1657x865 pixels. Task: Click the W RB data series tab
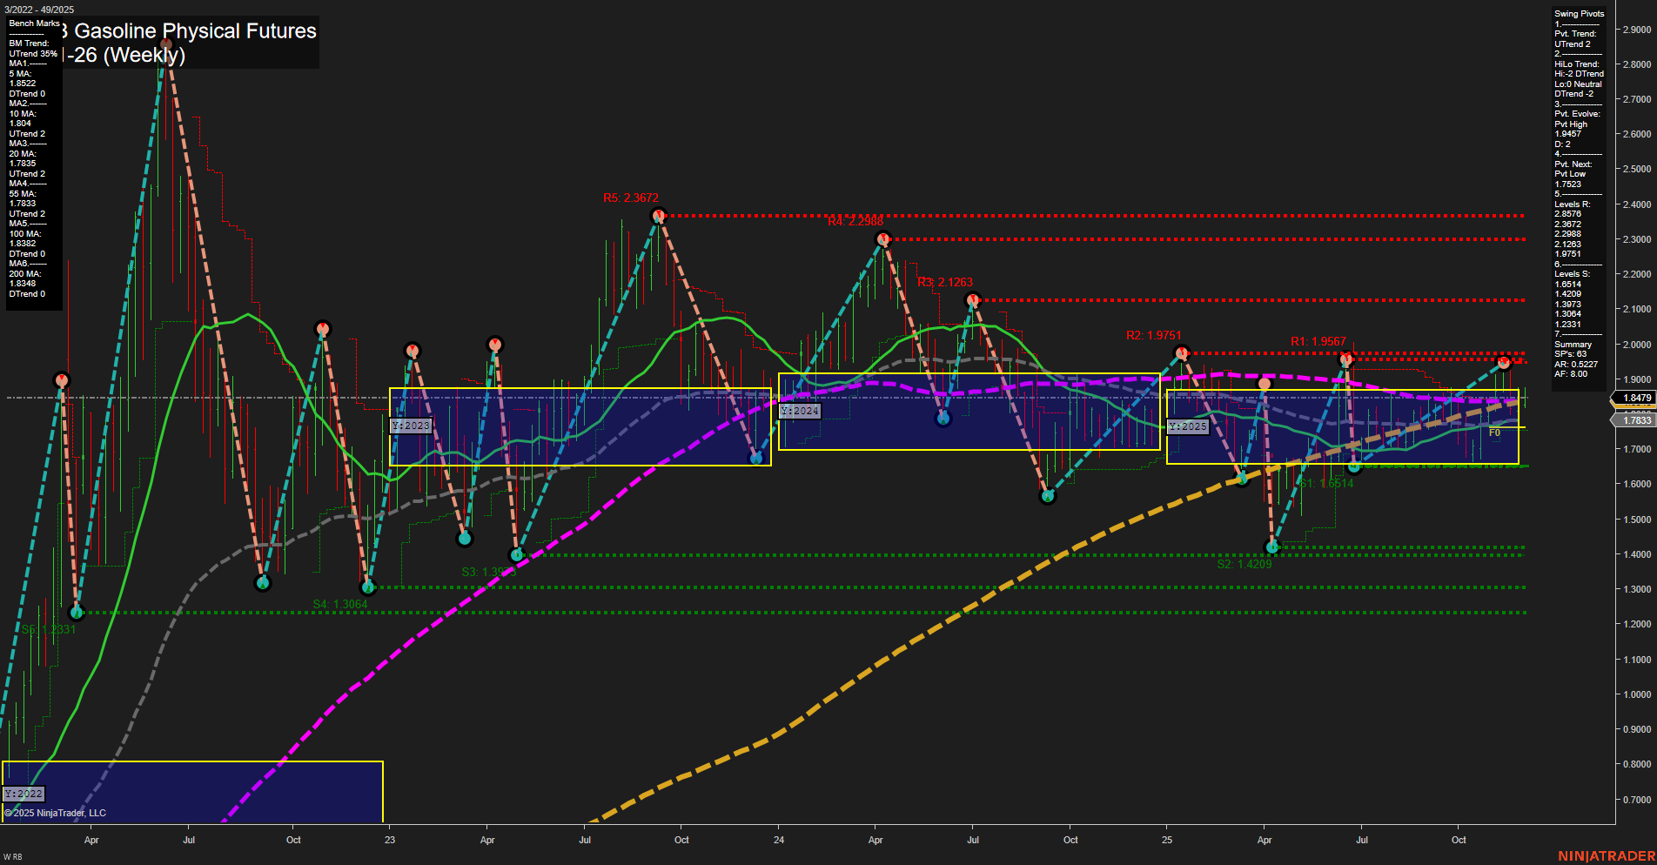(x=12, y=855)
